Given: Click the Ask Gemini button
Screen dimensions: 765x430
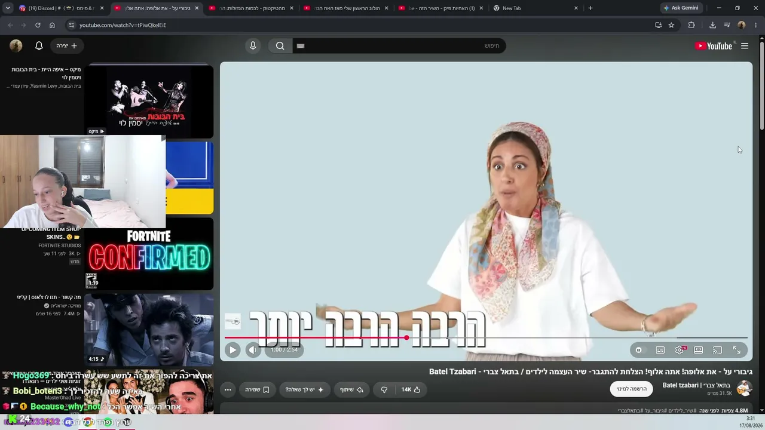Looking at the screenshot, I should point(681,8).
